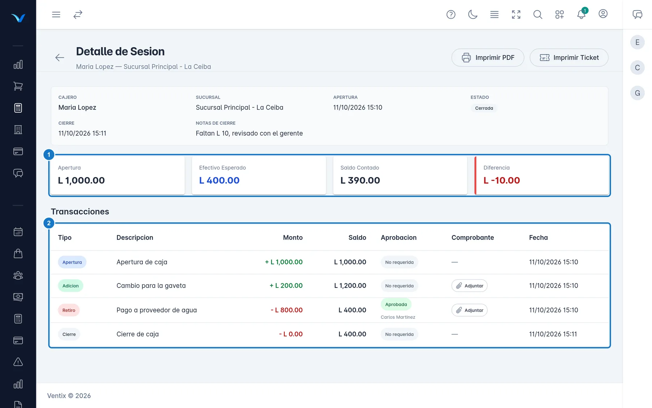Open shopping cart sidebar icon
This screenshot has height=408, width=652.
pyautogui.click(x=18, y=86)
